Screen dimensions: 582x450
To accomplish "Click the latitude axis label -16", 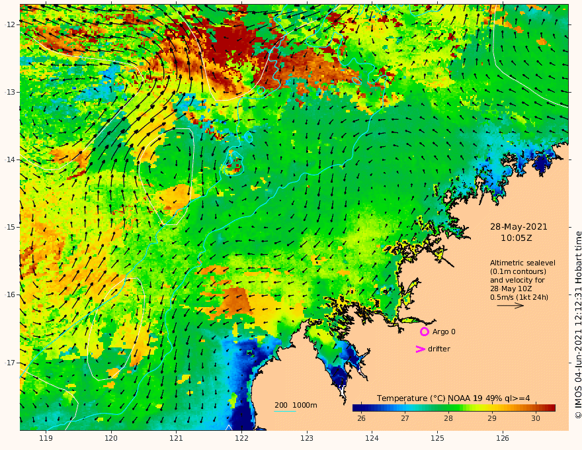I will tap(10, 294).
